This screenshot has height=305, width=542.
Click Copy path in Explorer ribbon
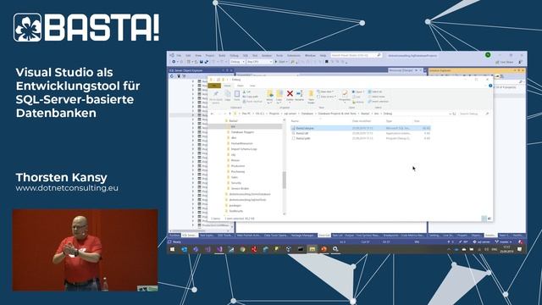pyautogui.click(x=251, y=97)
